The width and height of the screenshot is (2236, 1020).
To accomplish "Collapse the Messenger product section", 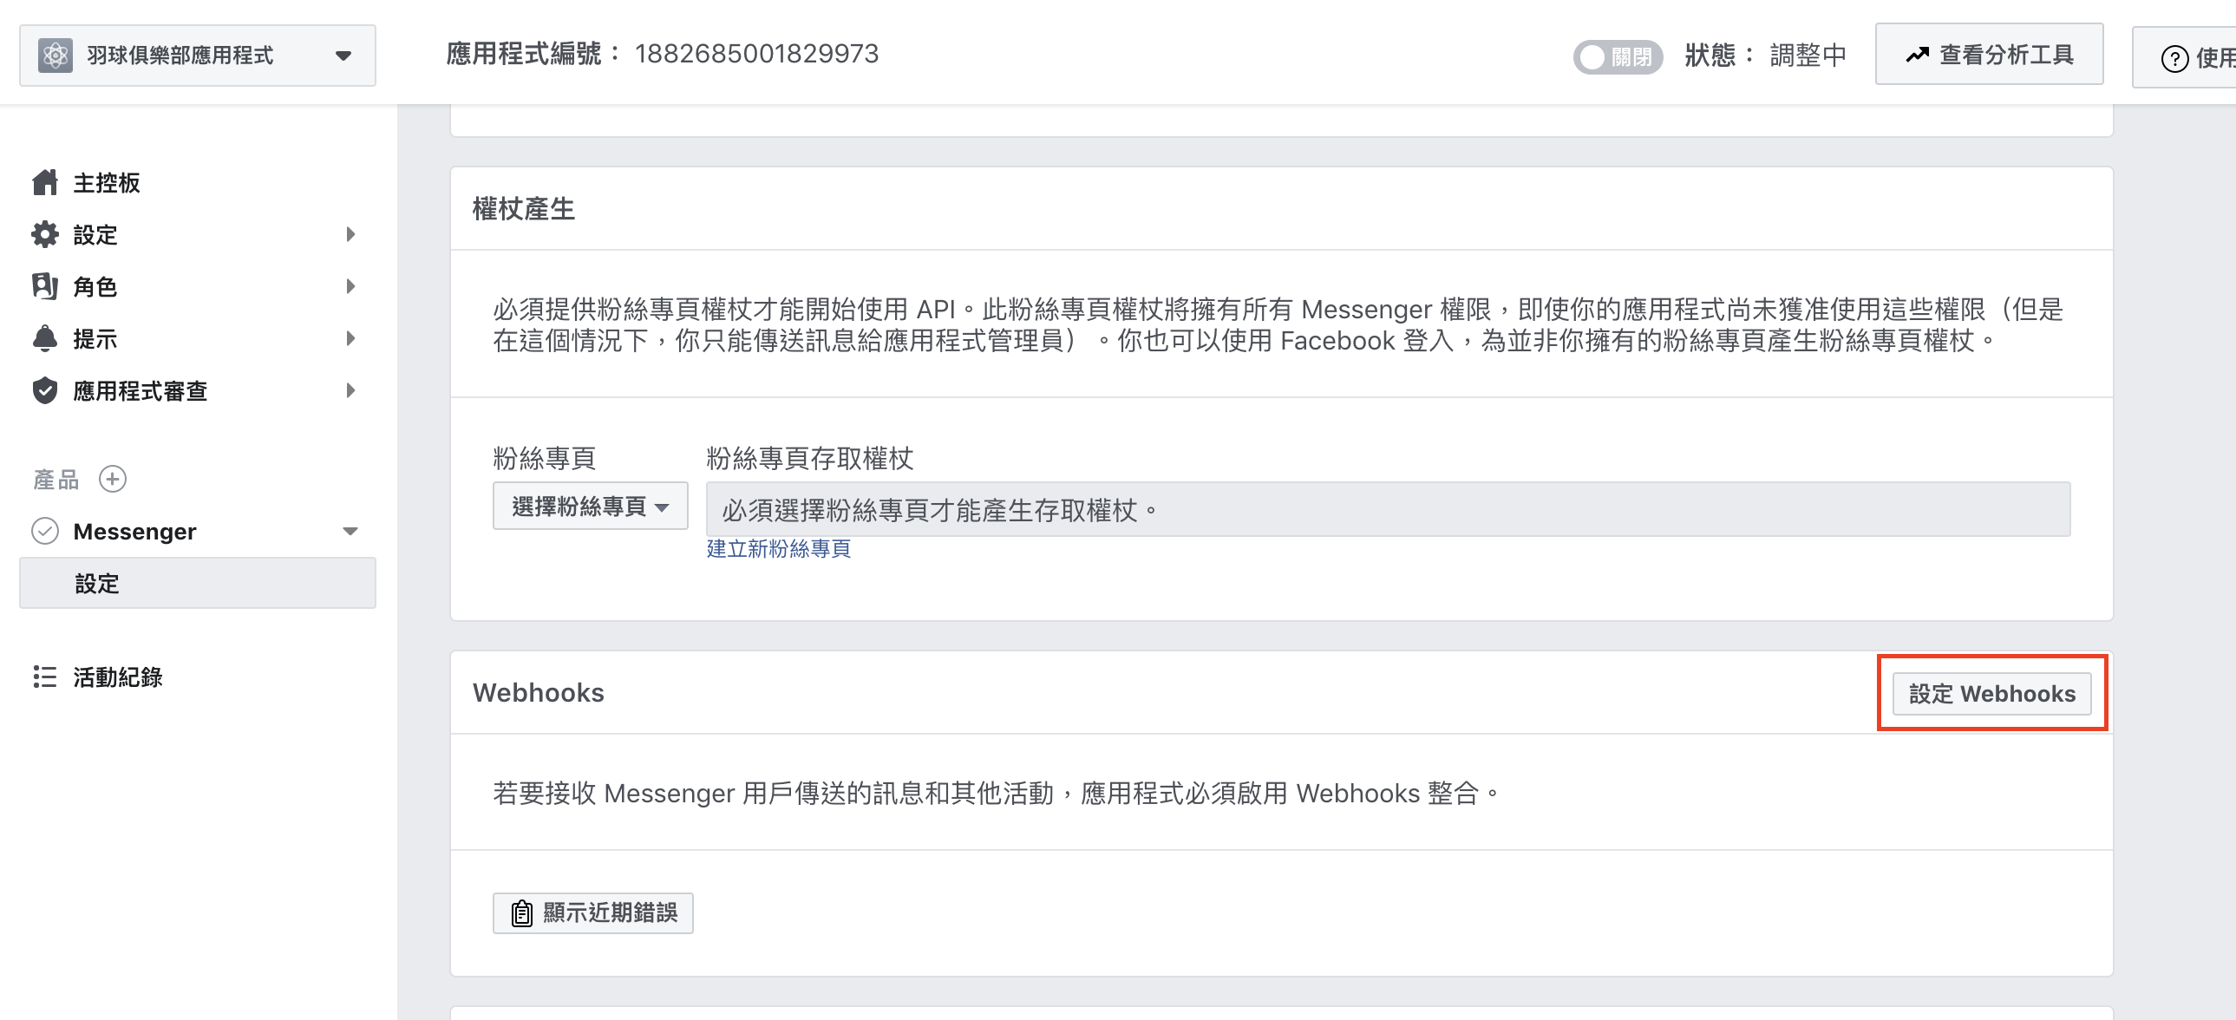I will [x=350, y=531].
